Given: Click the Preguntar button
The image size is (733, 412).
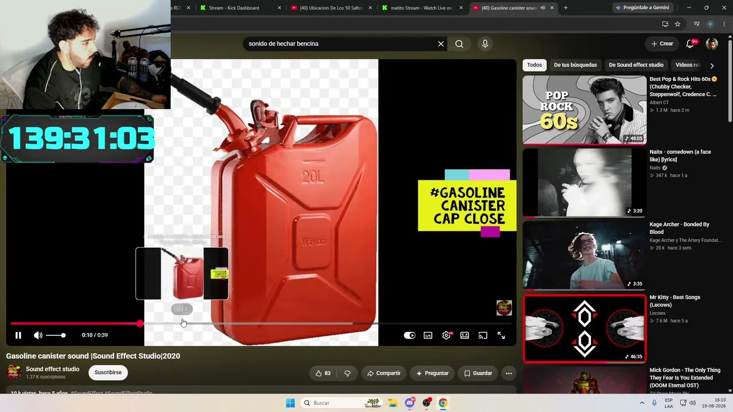Looking at the screenshot, I should 432,373.
